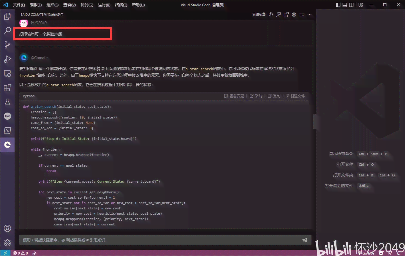Click the 打开文件夹 shortcut hint

coord(343,175)
